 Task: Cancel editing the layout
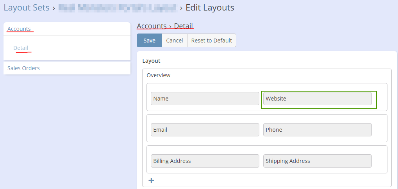[174, 41]
